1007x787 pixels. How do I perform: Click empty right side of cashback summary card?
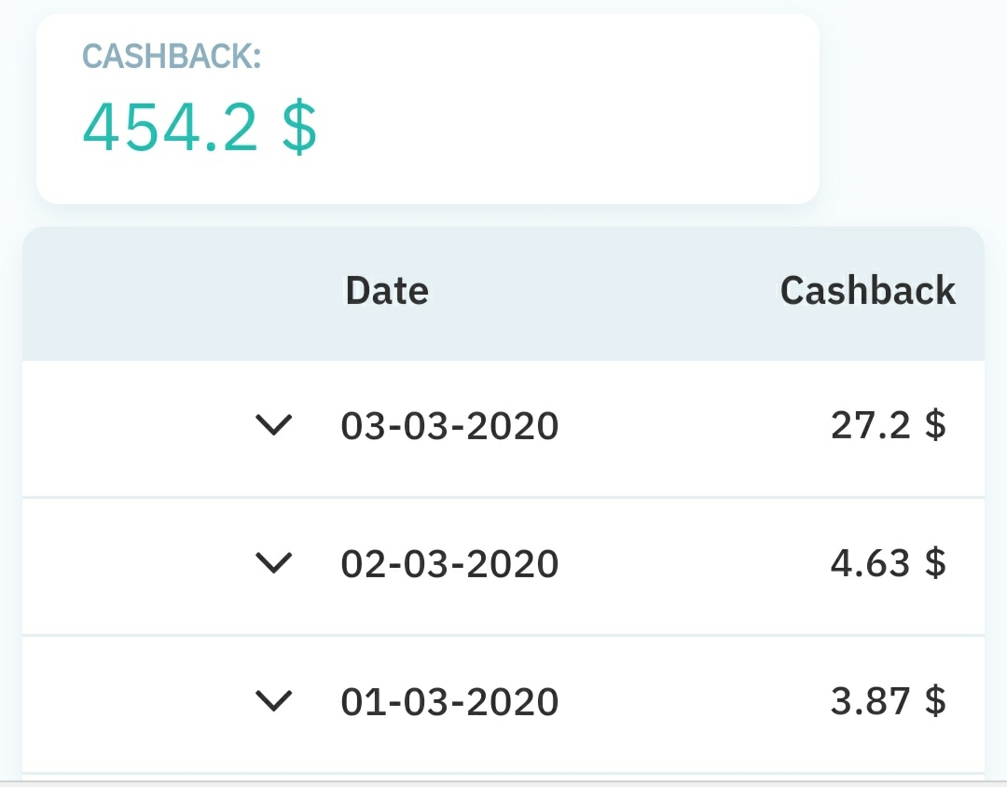coord(578,109)
